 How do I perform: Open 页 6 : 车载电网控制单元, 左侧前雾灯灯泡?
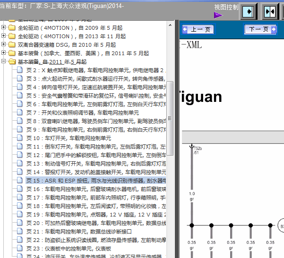tap(96, 104)
